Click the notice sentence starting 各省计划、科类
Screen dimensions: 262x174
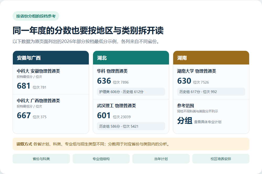coord(102,144)
